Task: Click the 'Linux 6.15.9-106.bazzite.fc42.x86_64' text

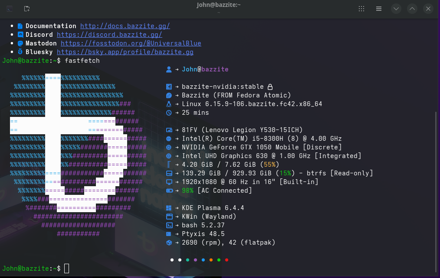Action: tap(252, 104)
